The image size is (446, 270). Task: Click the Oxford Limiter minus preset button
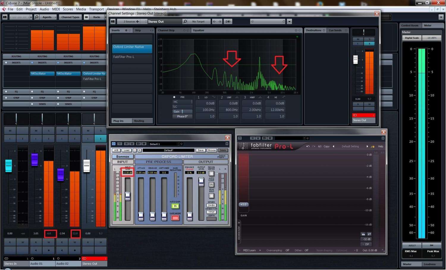click(135, 150)
